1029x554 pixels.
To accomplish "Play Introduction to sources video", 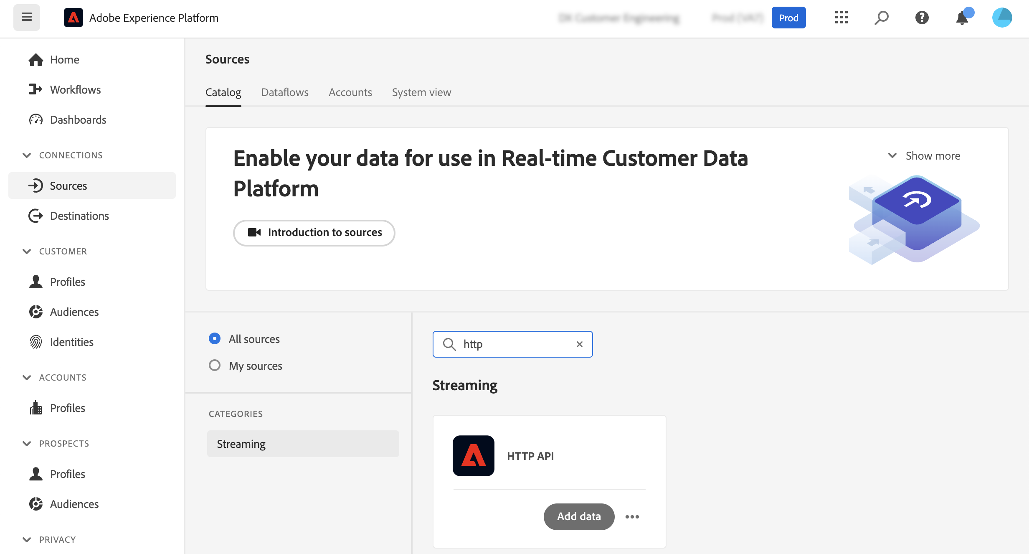I will pos(314,233).
